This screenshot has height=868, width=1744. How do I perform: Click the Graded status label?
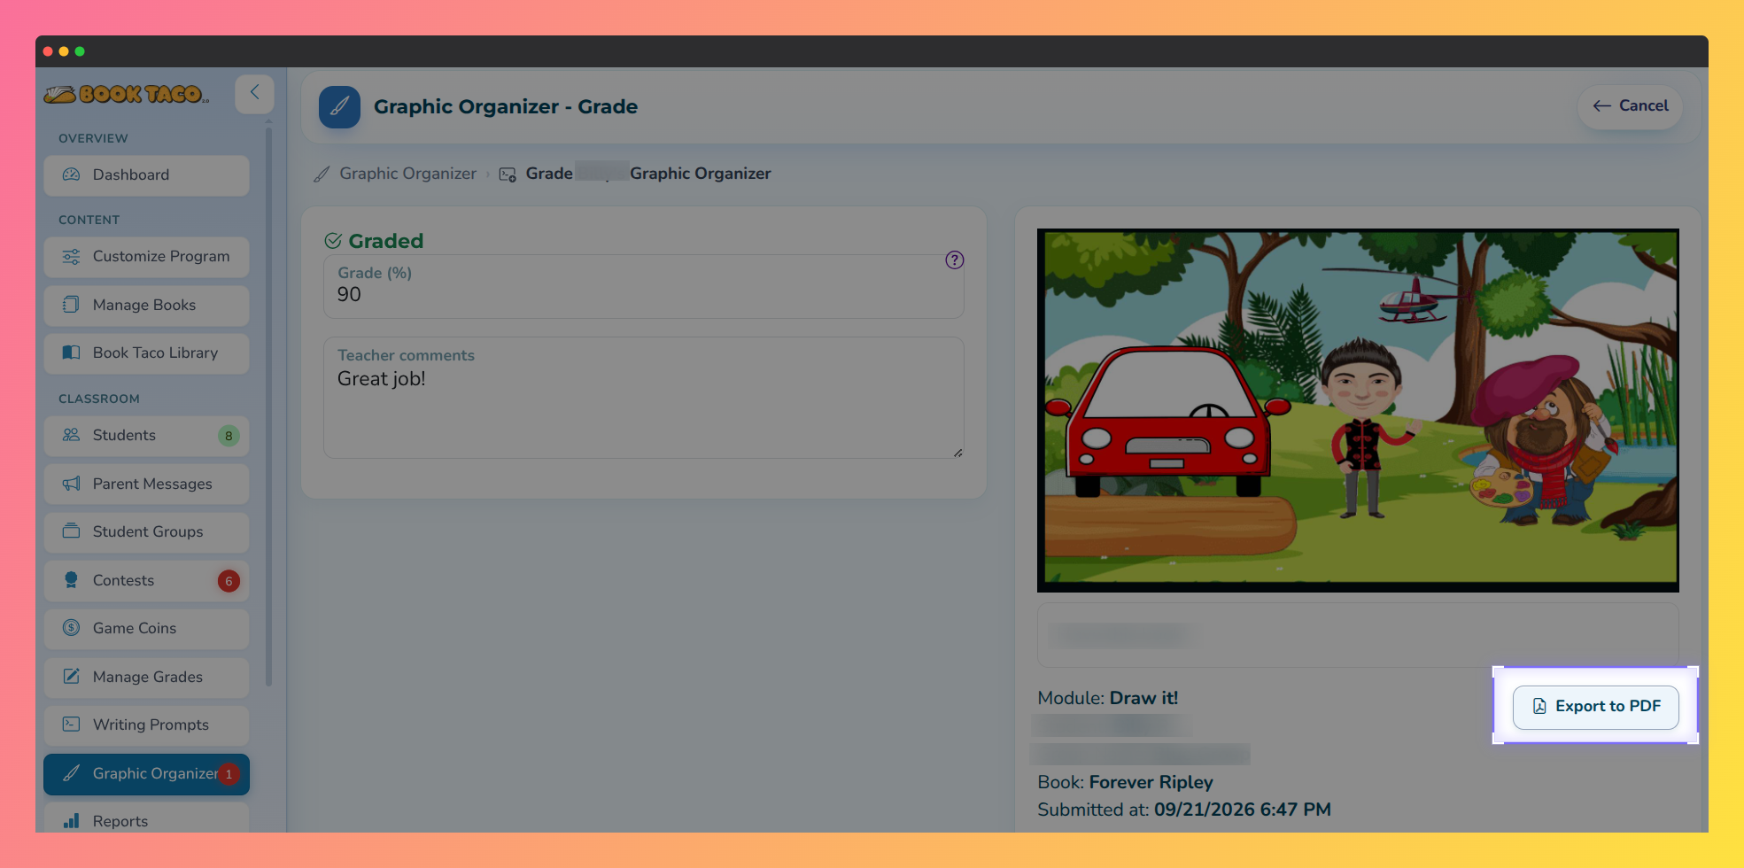[374, 241]
